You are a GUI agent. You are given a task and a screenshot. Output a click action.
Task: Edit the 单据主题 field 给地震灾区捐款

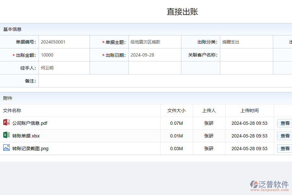tap(154, 42)
